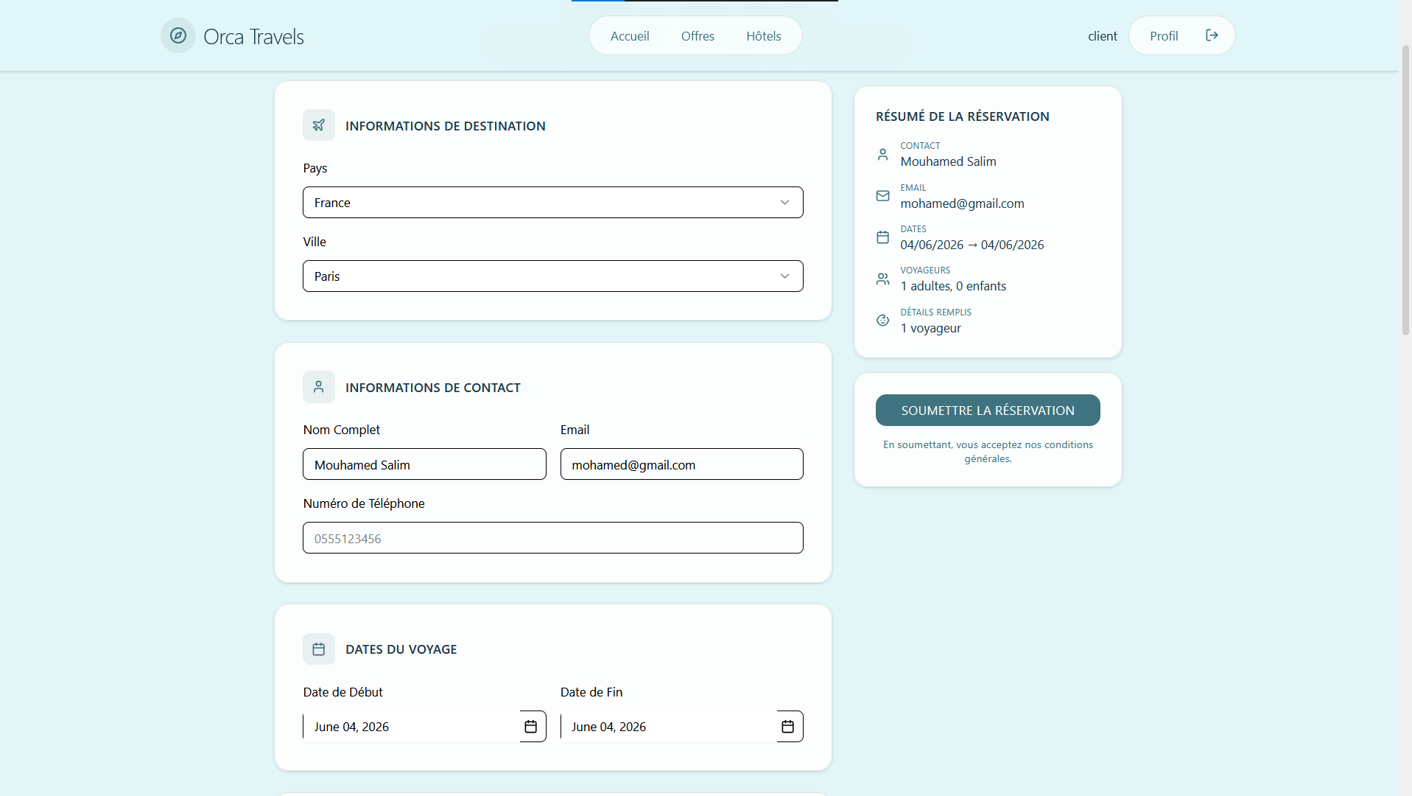This screenshot has width=1412, height=796.
Task: Click the '04/06/2026 → 04/06/2026' dates text
Action: 972,245
